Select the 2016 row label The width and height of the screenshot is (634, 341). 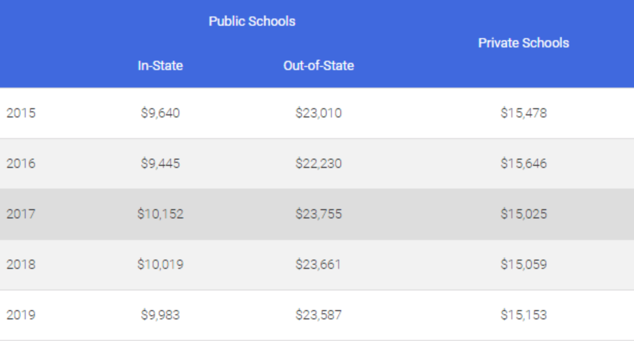[x=21, y=163]
